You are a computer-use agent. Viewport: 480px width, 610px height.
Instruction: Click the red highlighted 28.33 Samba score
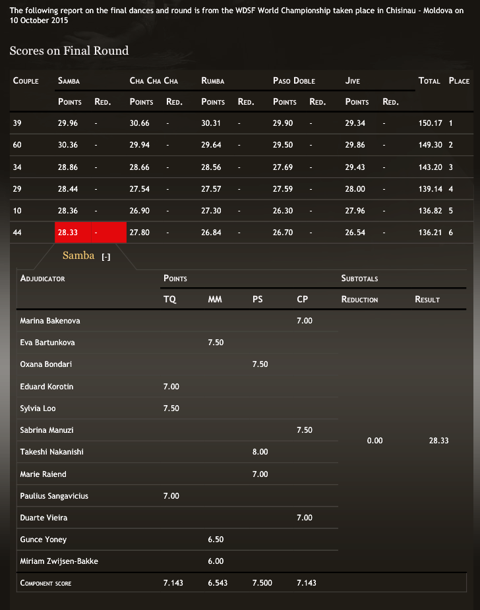[68, 233]
